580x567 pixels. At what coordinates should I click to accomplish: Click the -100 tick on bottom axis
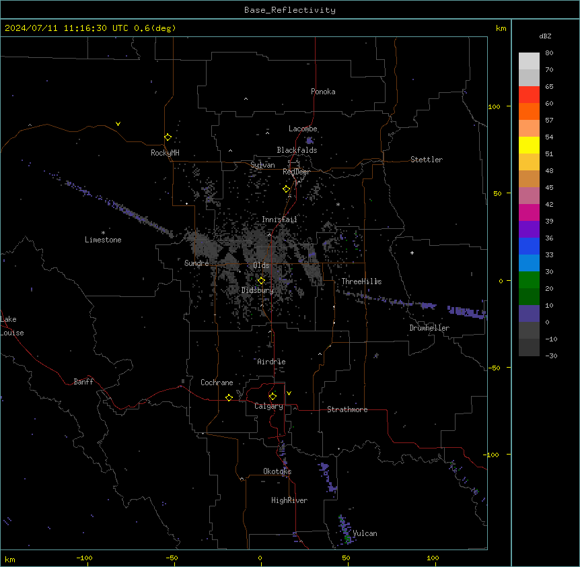coord(84,558)
